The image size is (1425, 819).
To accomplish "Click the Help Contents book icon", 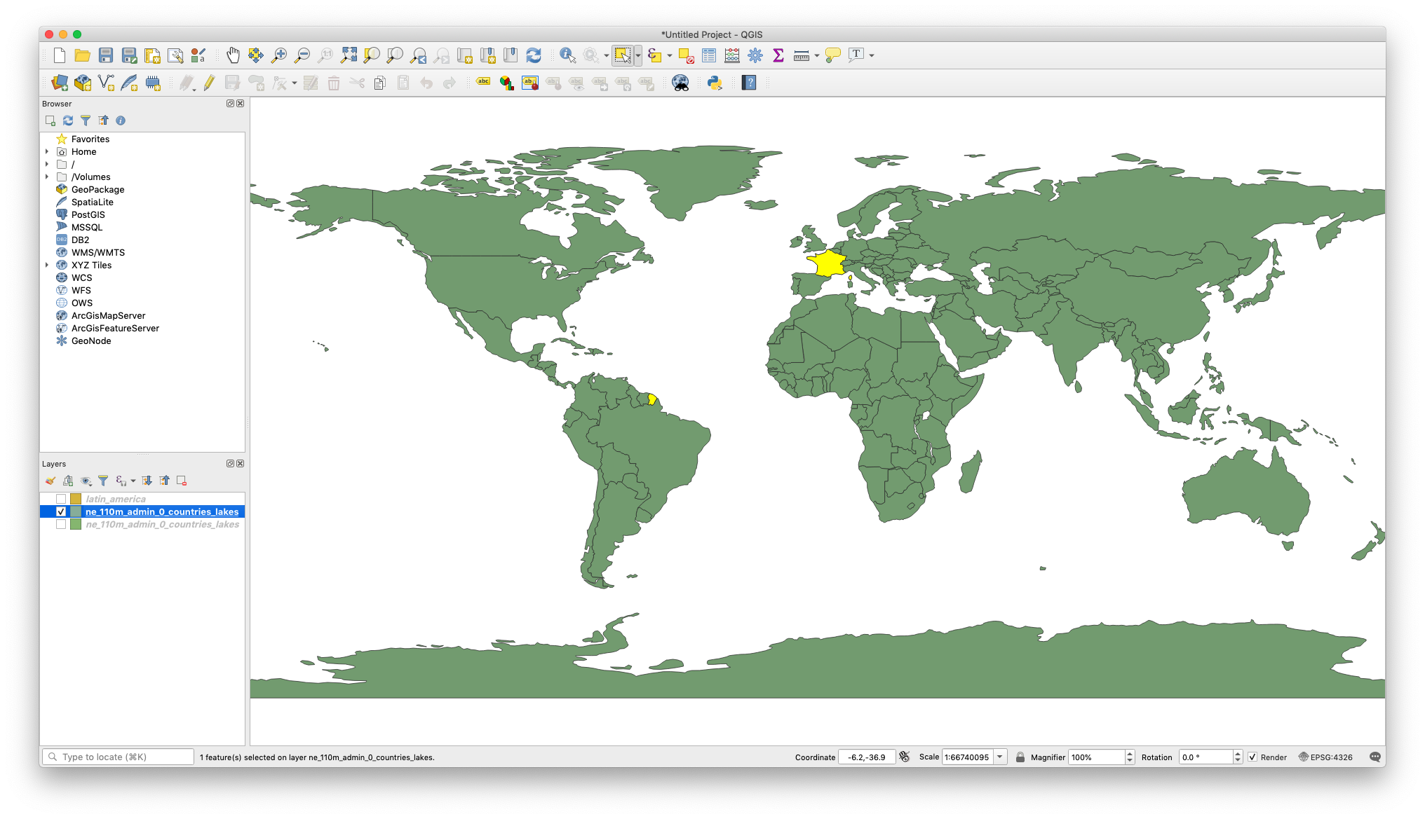I will 749,83.
